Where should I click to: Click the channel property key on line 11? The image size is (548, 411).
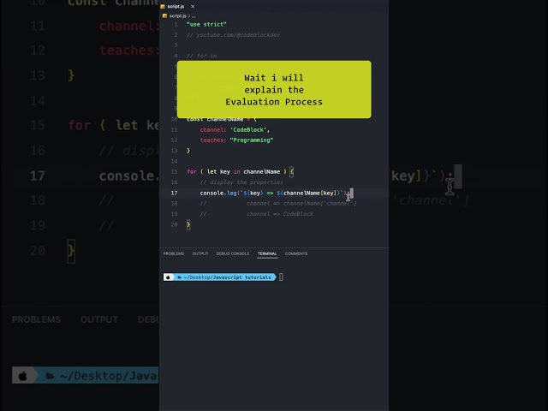(213, 129)
